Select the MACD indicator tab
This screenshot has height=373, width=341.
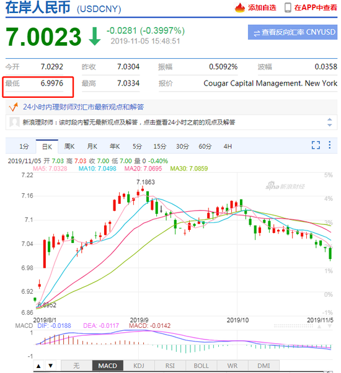point(107,366)
